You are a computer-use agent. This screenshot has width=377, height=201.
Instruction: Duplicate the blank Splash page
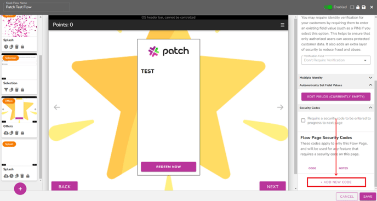click(16, 176)
